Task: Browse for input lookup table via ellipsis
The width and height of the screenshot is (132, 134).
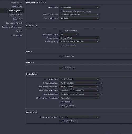Action: [102, 79]
